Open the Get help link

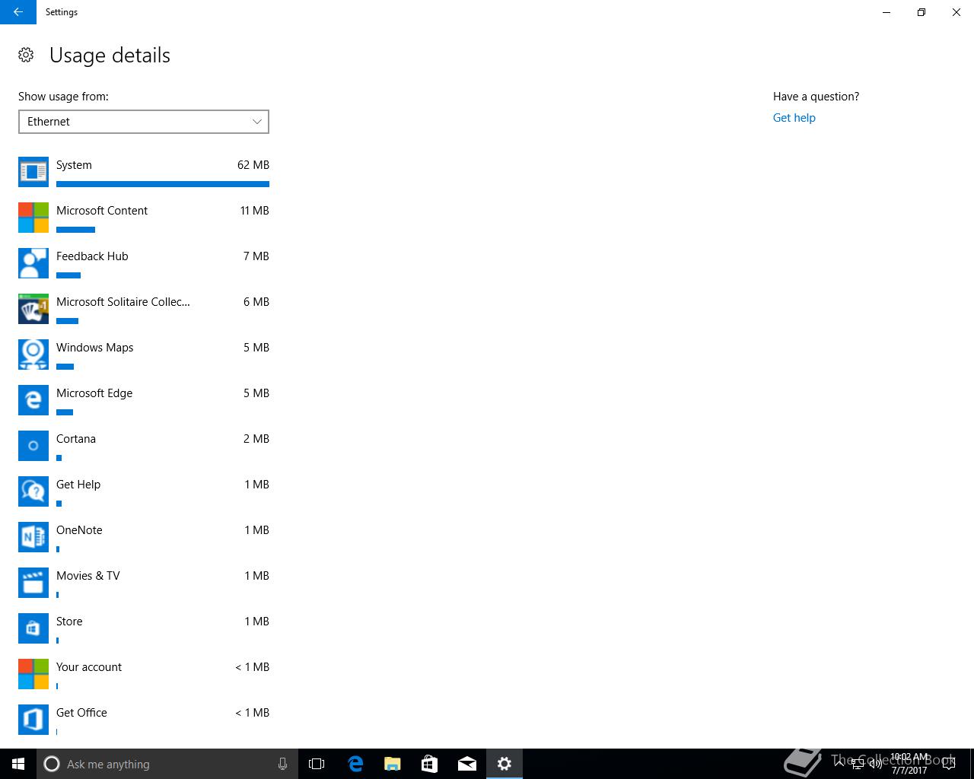click(794, 118)
